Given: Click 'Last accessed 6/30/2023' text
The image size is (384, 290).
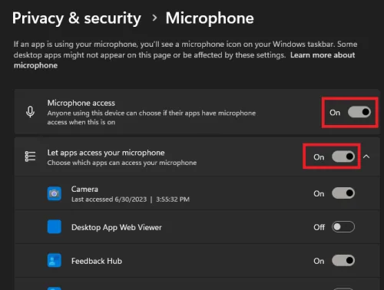Looking at the screenshot, I should click(x=109, y=199).
